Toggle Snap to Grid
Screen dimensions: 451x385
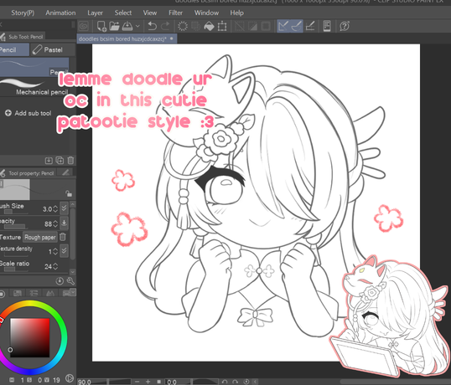point(310,27)
